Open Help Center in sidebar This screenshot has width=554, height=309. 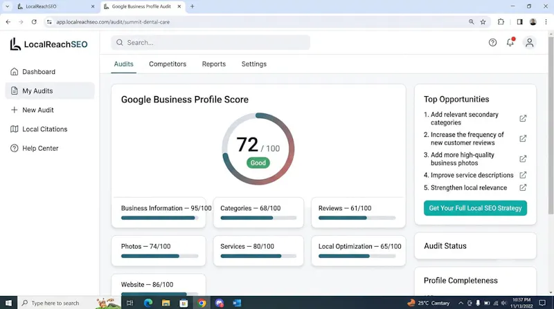(x=50, y=148)
